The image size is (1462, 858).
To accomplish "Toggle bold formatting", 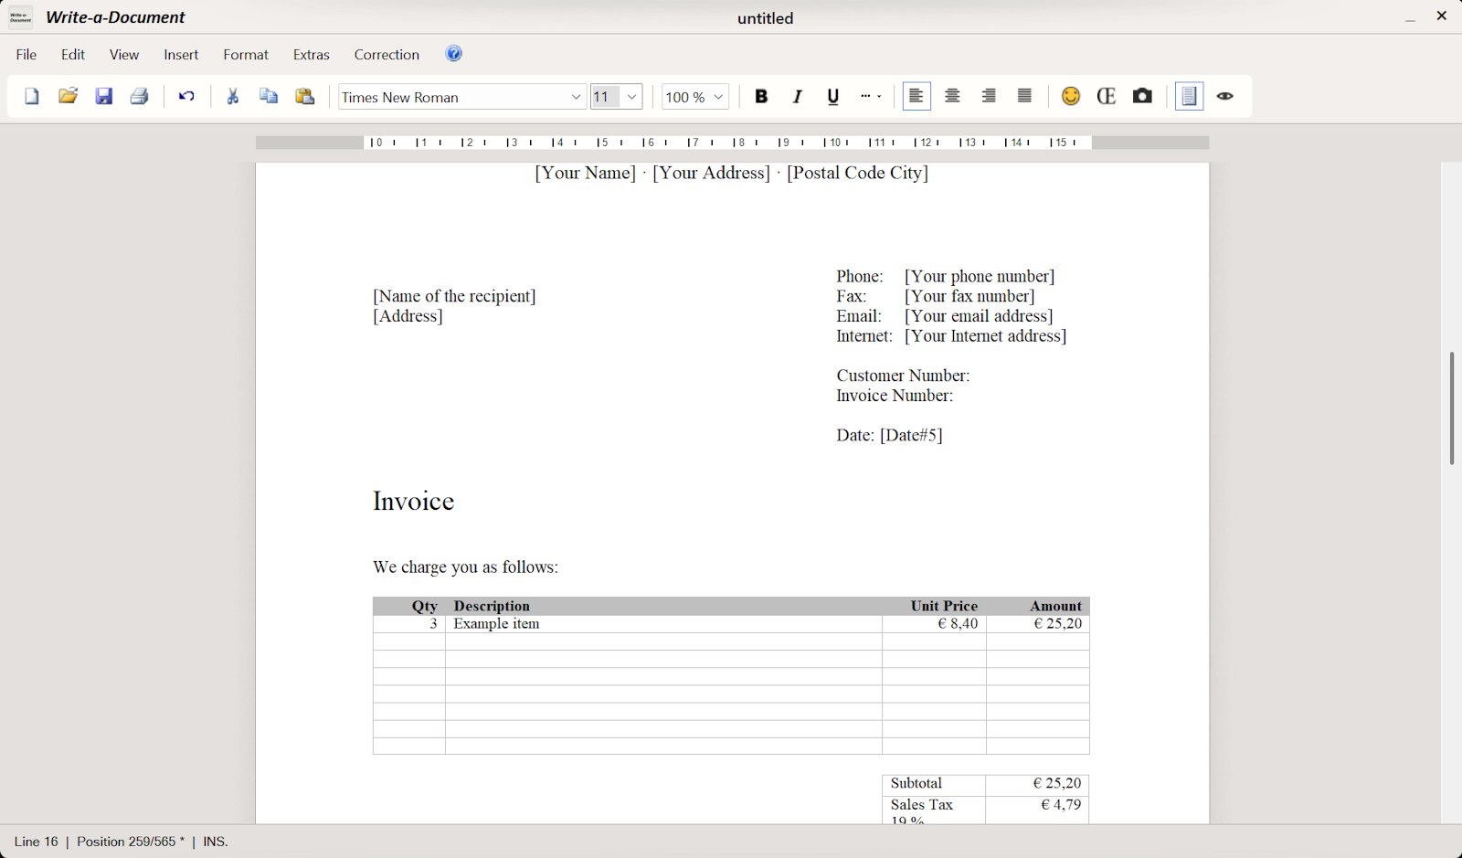I will (x=761, y=96).
